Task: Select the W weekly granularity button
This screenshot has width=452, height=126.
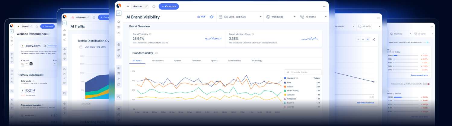Action: click(363, 39)
